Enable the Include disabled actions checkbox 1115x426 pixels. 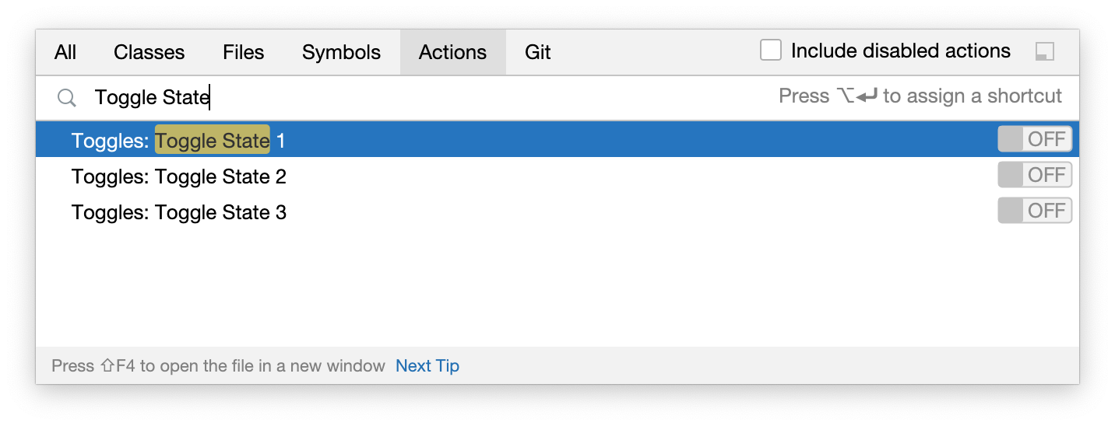pos(771,51)
